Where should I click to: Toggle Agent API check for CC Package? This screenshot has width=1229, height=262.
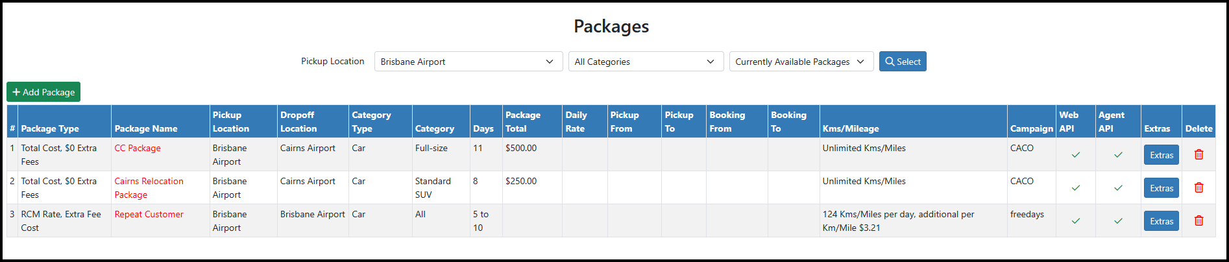point(1118,155)
